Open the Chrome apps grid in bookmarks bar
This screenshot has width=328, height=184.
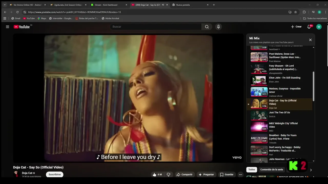pos(5,18)
